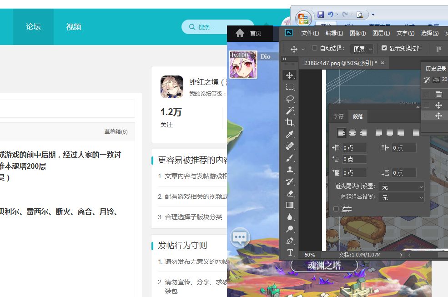The width and height of the screenshot is (448, 297).
Task: Select the Dodge tool
Action: coord(289,229)
